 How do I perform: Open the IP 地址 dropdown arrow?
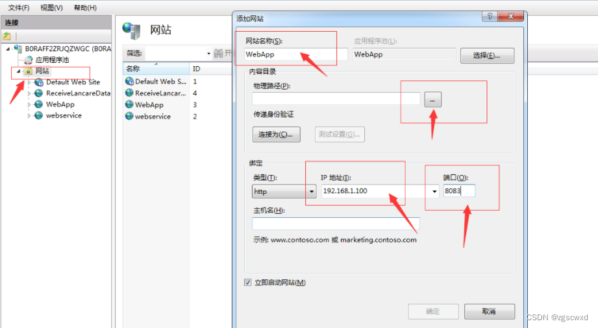tap(434, 191)
